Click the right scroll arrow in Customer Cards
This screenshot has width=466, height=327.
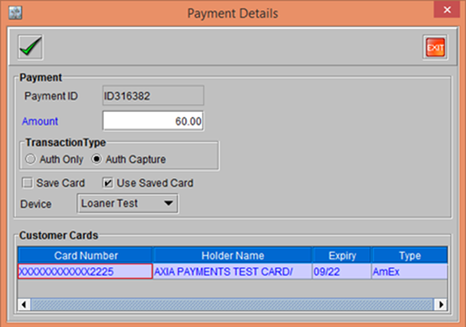click(440, 305)
